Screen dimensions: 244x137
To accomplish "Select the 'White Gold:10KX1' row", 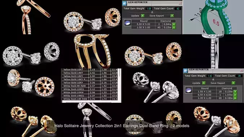I will click(90, 89).
